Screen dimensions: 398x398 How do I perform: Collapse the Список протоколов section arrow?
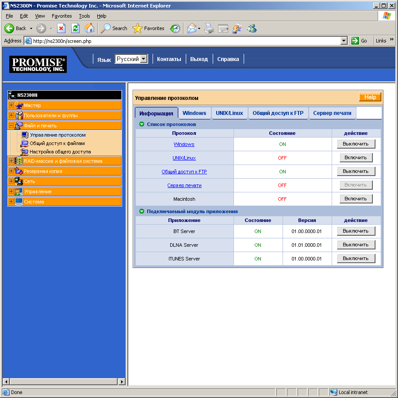[x=142, y=124]
